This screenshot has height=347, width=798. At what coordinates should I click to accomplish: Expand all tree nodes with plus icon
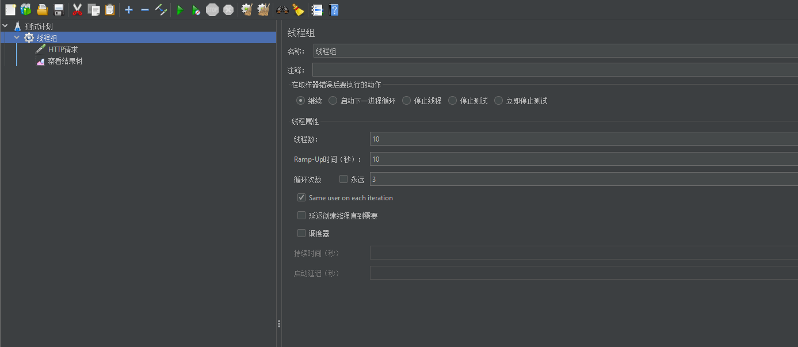click(129, 10)
